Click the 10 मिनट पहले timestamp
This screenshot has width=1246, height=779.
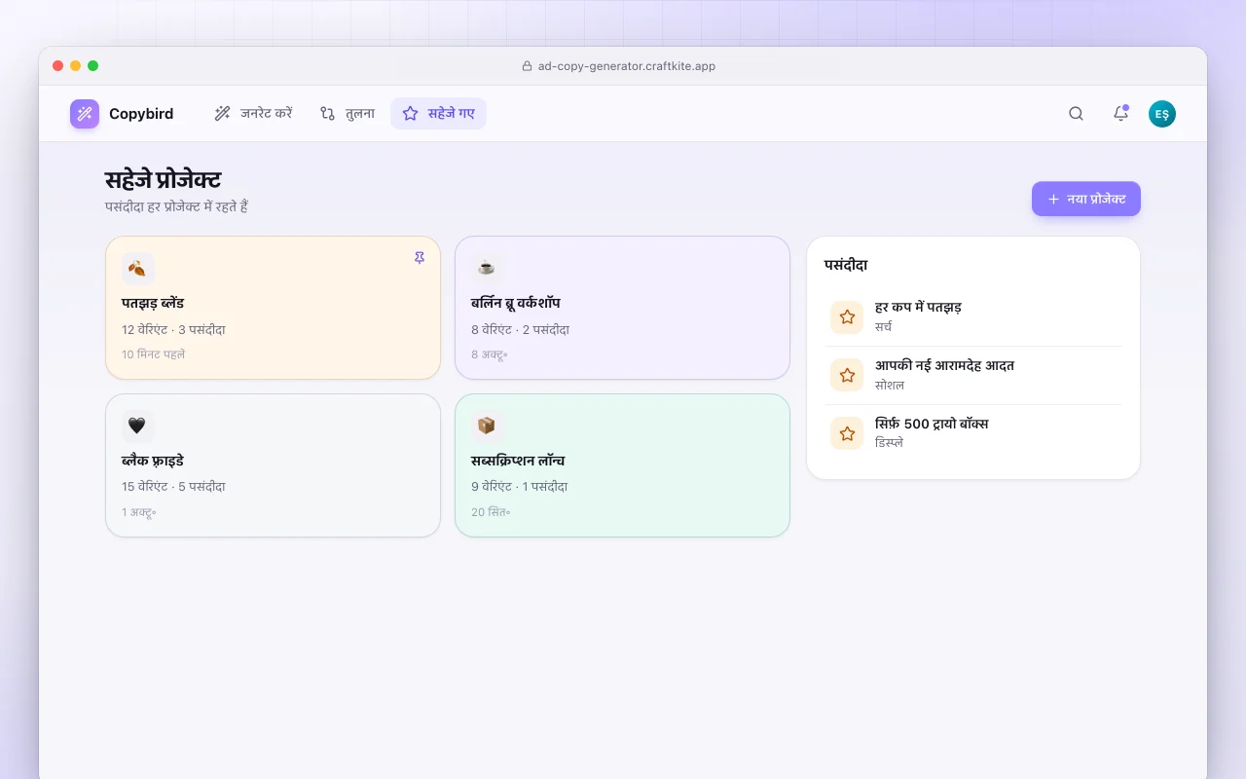coord(154,354)
